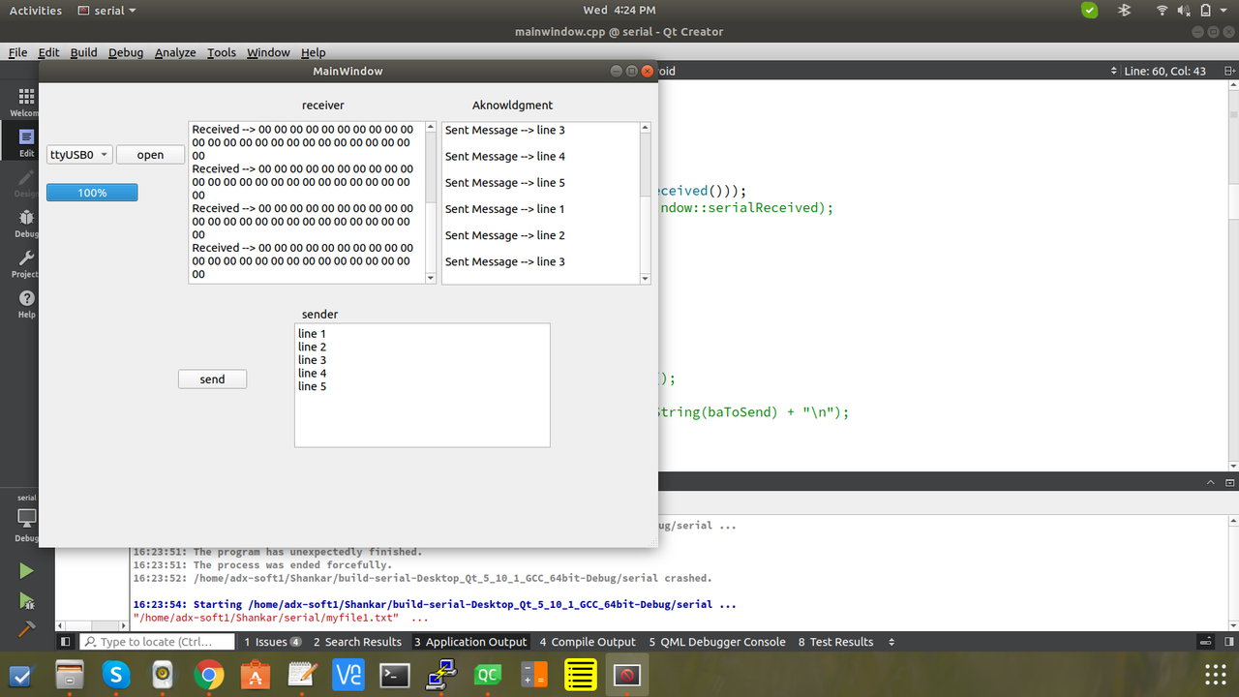Click inside the sender text box

(x=422, y=385)
